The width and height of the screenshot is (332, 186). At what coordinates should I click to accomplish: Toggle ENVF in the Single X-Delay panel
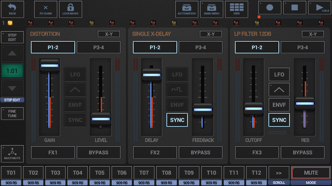pyautogui.click(x=177, y=105)
